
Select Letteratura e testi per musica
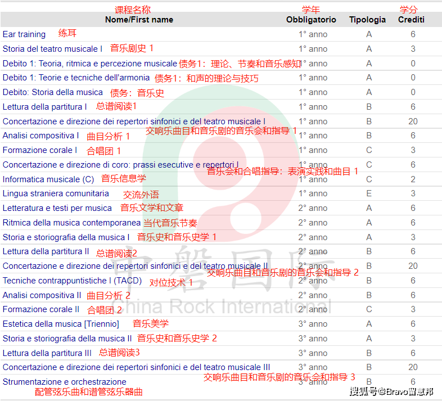point(57,208)
